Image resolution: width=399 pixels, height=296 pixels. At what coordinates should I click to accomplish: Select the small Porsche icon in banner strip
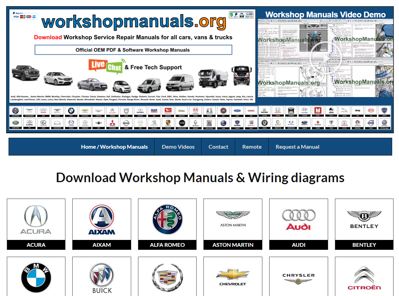click(168, 124)
